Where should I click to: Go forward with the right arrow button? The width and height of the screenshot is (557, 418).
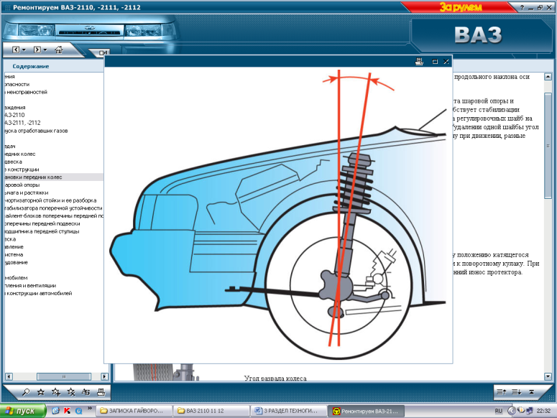tap(37, 50)
